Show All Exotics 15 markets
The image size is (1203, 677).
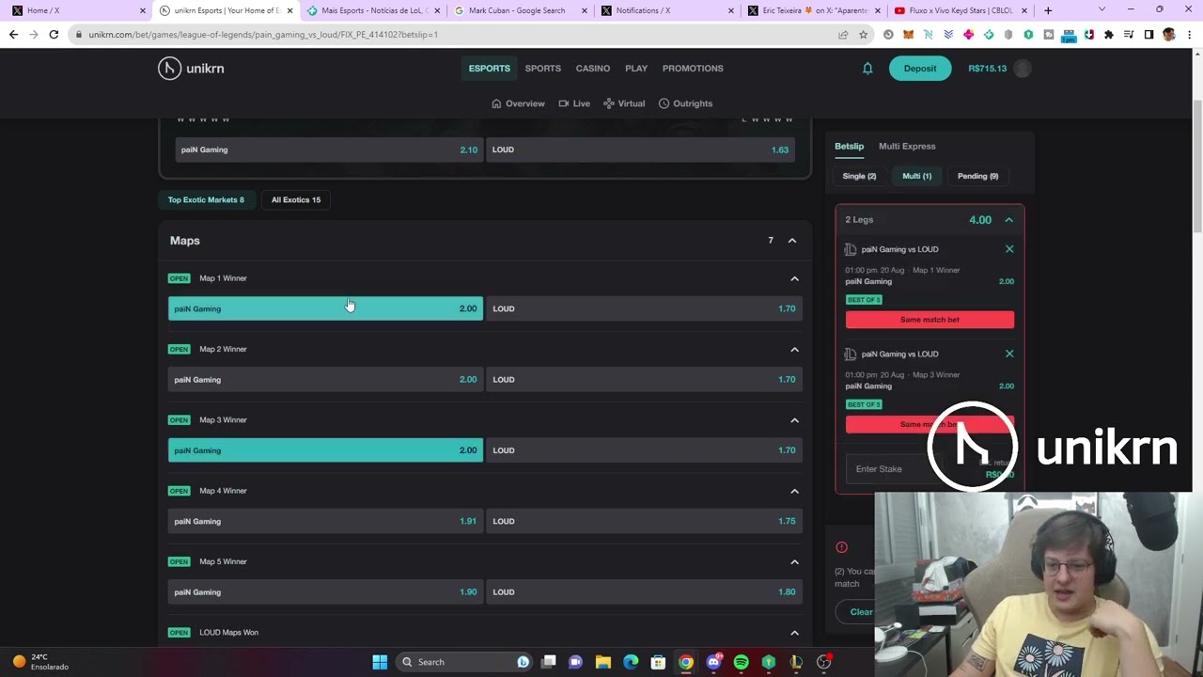pos(296,199)
